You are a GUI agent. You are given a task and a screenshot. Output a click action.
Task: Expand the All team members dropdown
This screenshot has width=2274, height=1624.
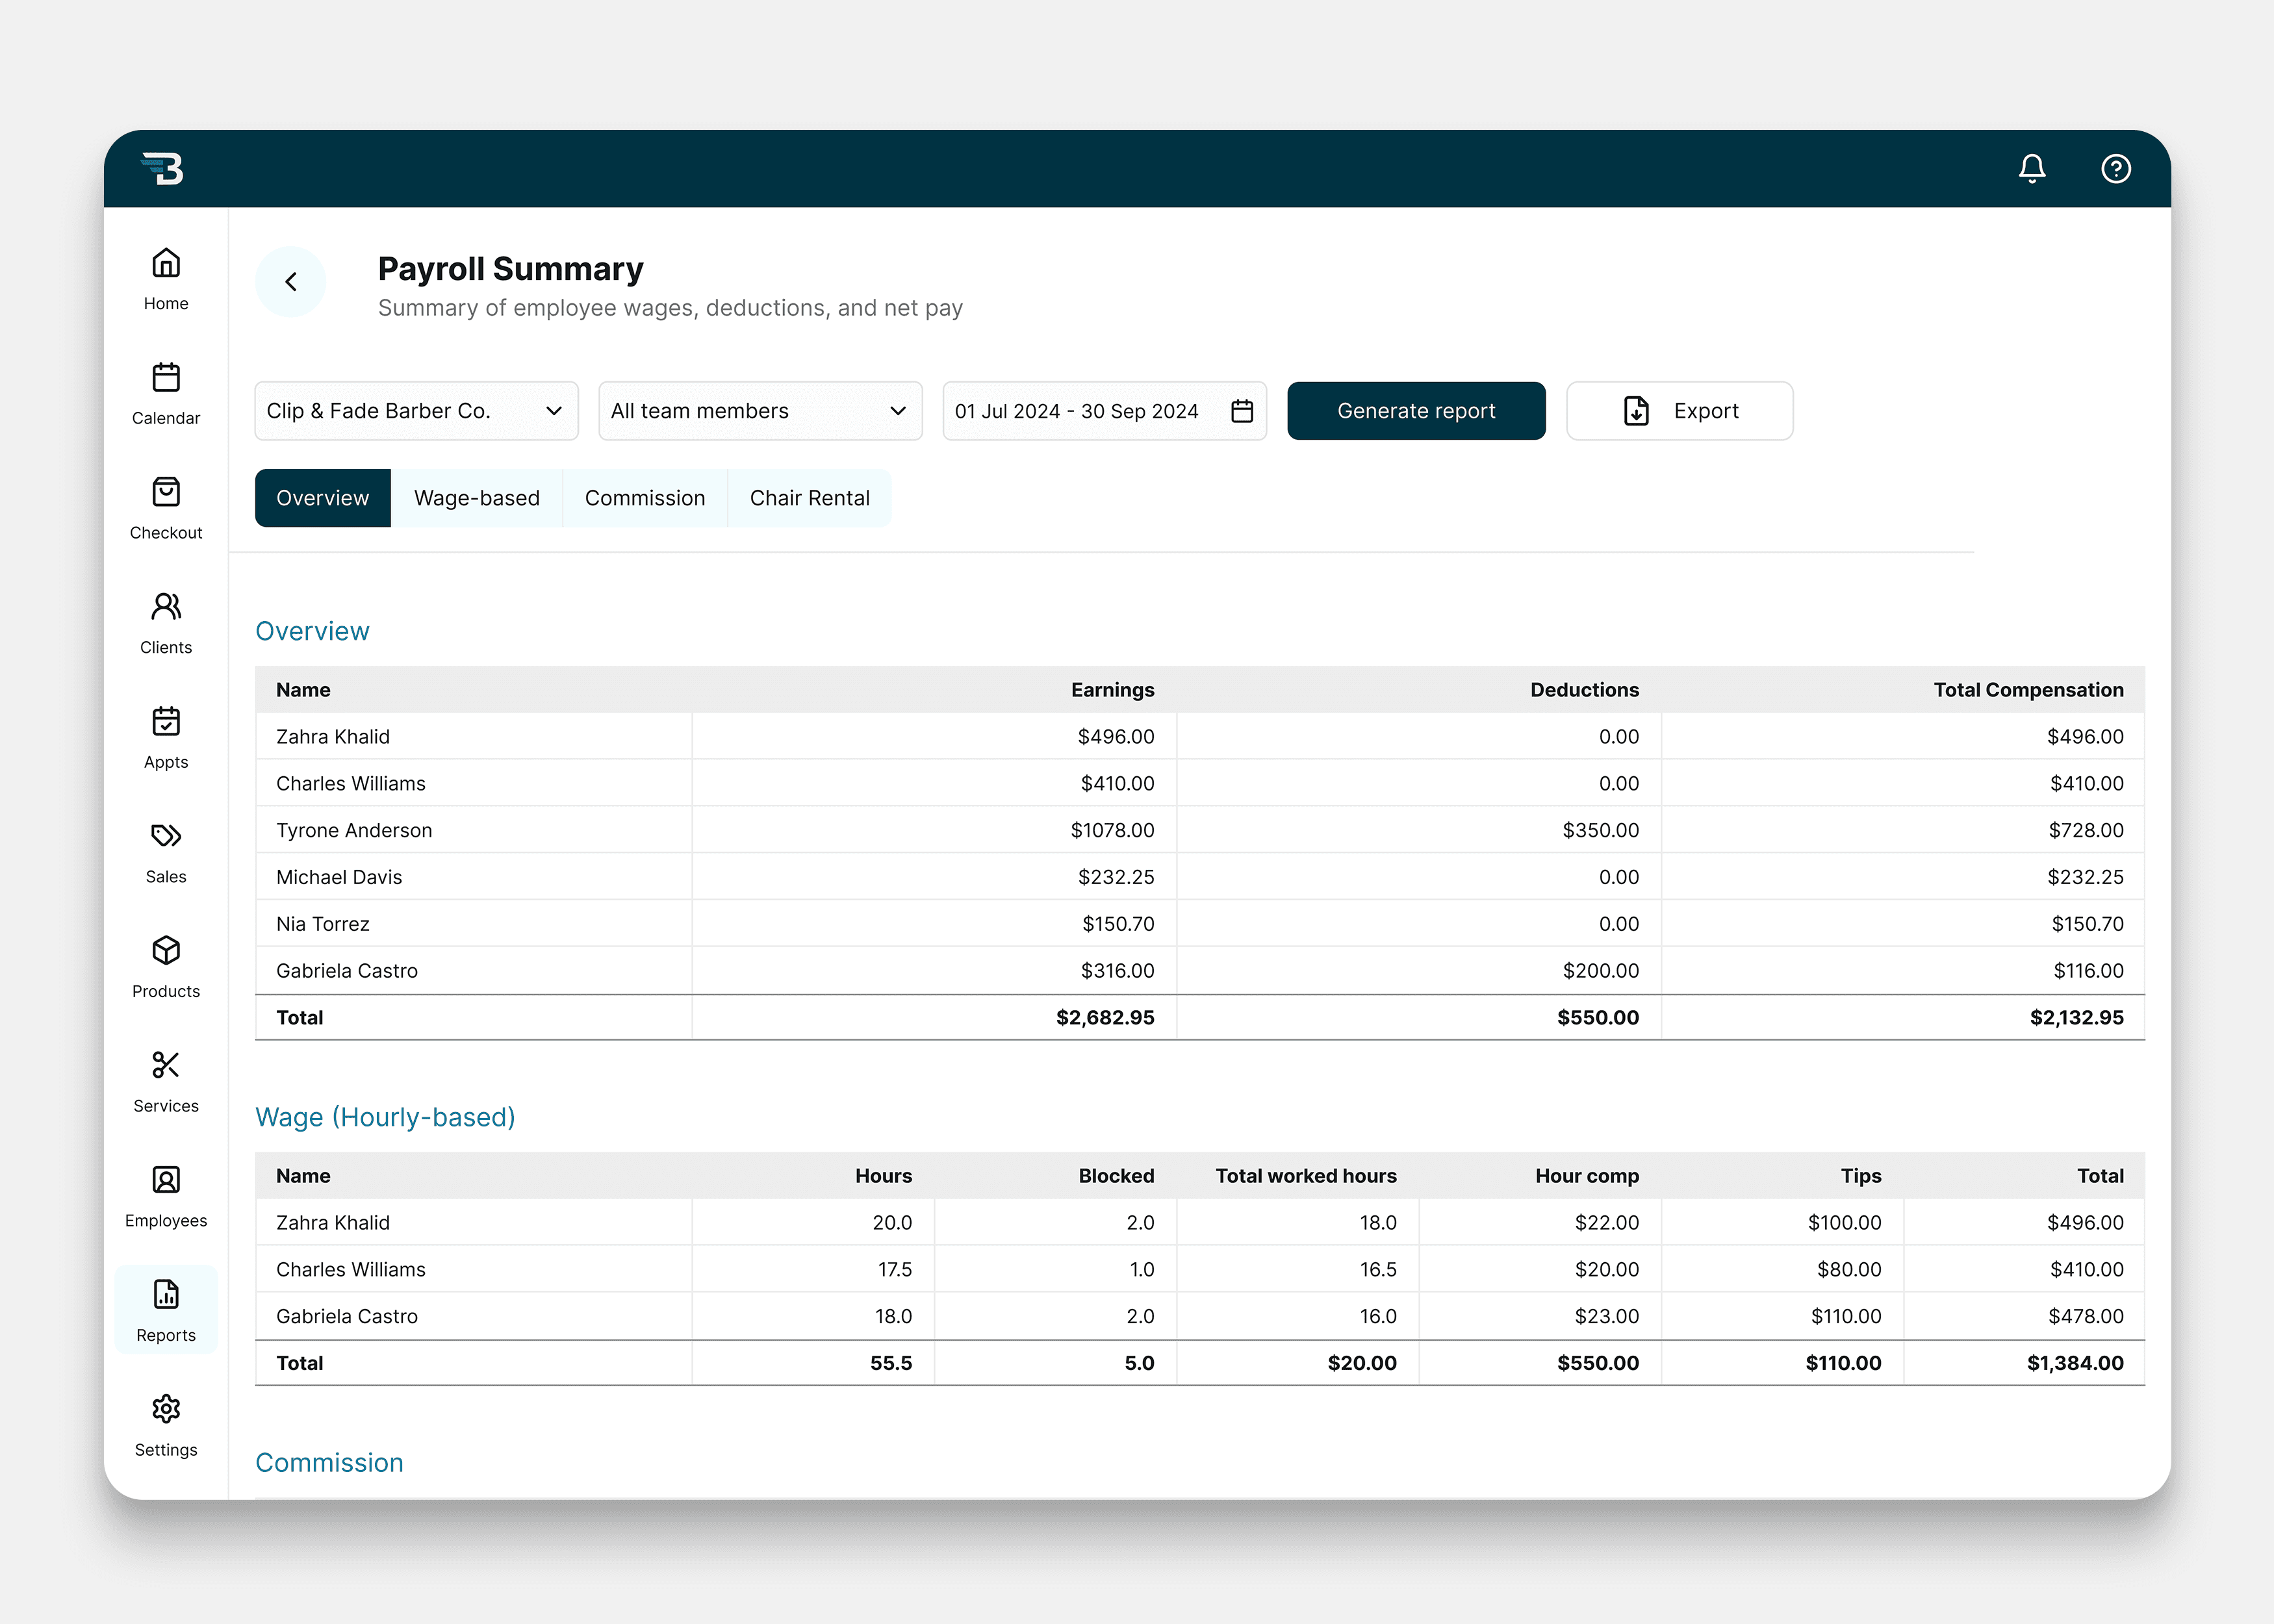[x=760, y=411]
